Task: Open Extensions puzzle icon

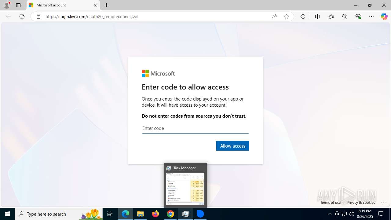Action: pos(303,16)
